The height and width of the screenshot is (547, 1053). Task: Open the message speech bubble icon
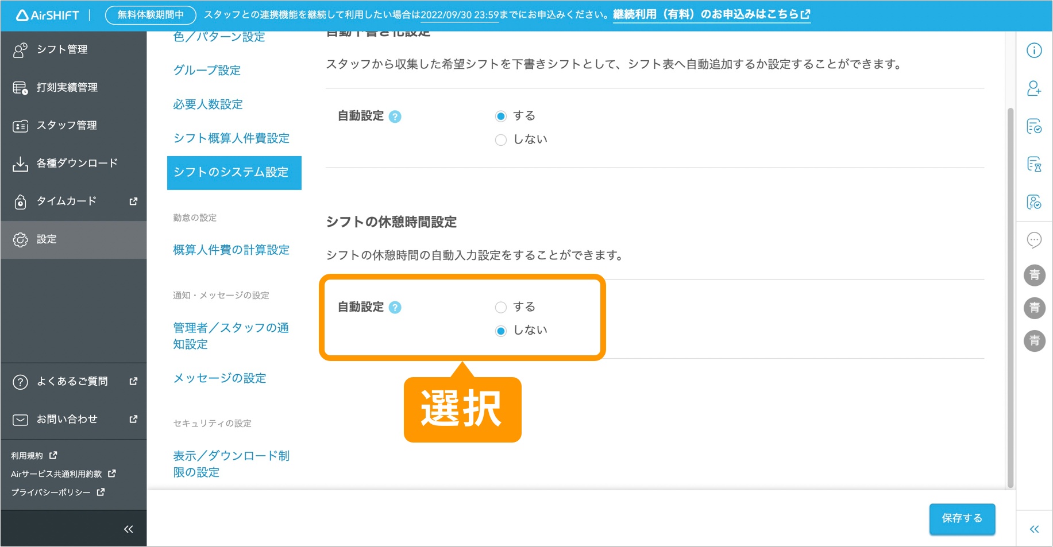click(1034, 240)
